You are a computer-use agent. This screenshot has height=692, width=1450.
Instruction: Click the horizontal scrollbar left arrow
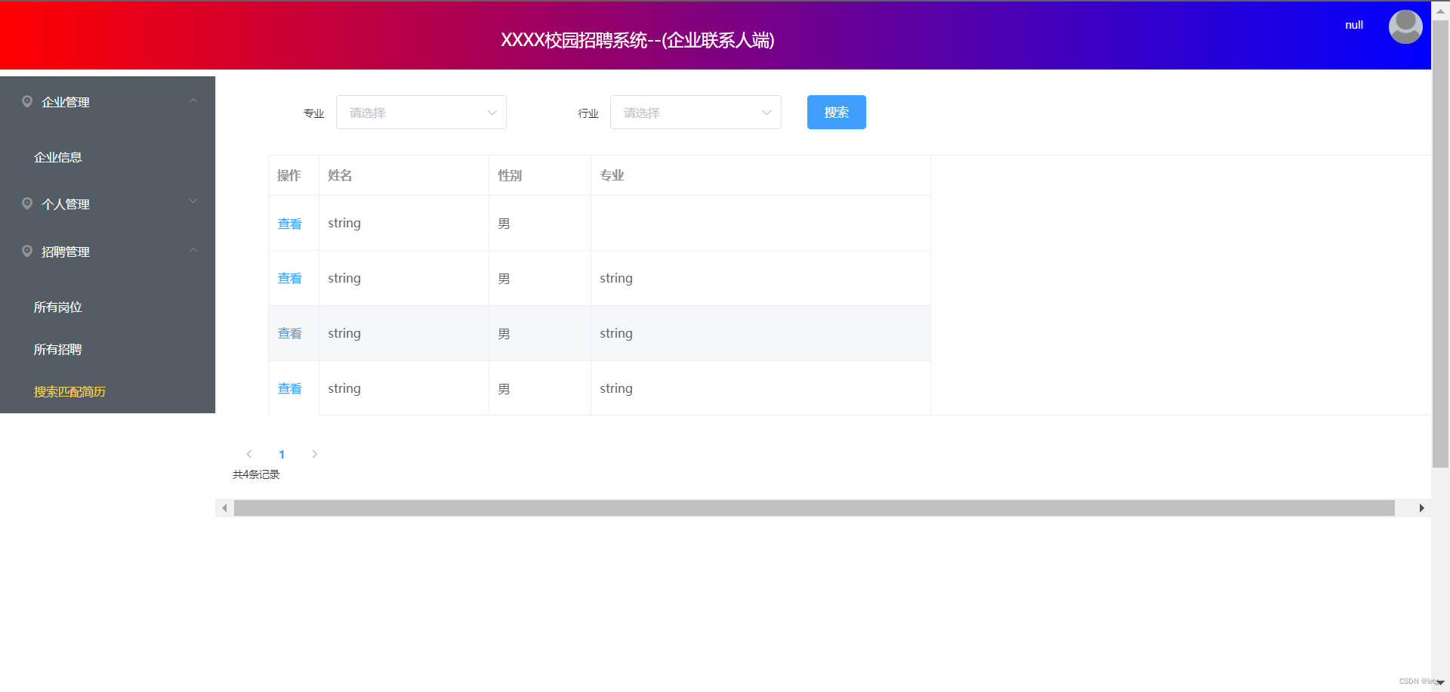coord(224,508)
